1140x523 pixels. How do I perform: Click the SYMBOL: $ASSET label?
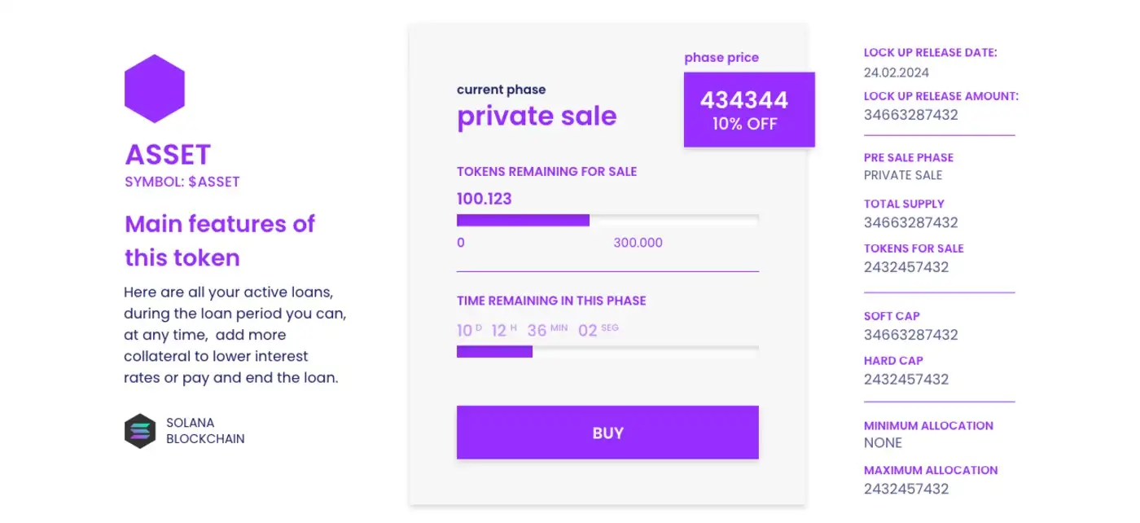(182, 182)
